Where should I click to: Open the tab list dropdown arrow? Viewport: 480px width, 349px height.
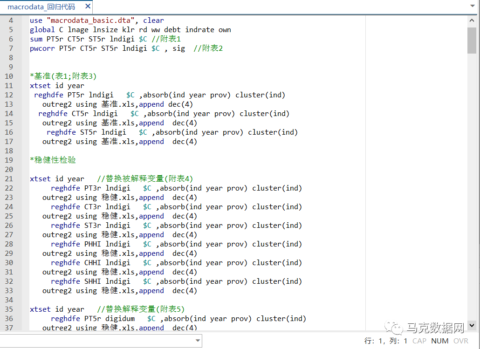coord(473,6)
